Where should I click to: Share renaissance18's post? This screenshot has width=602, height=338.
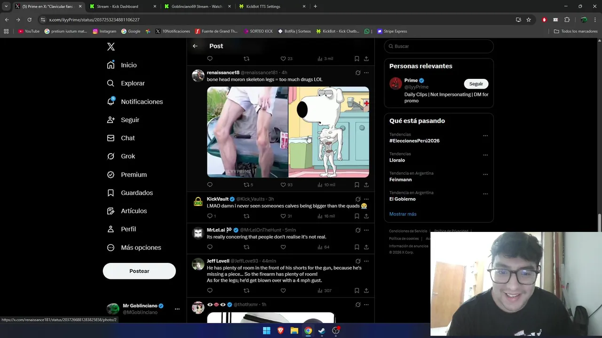point(366,184)
